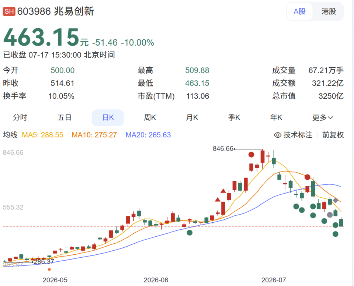Open the 前复权 adjustment selector
The width and height of the screenshot is (354, 286).
(333, 135)
